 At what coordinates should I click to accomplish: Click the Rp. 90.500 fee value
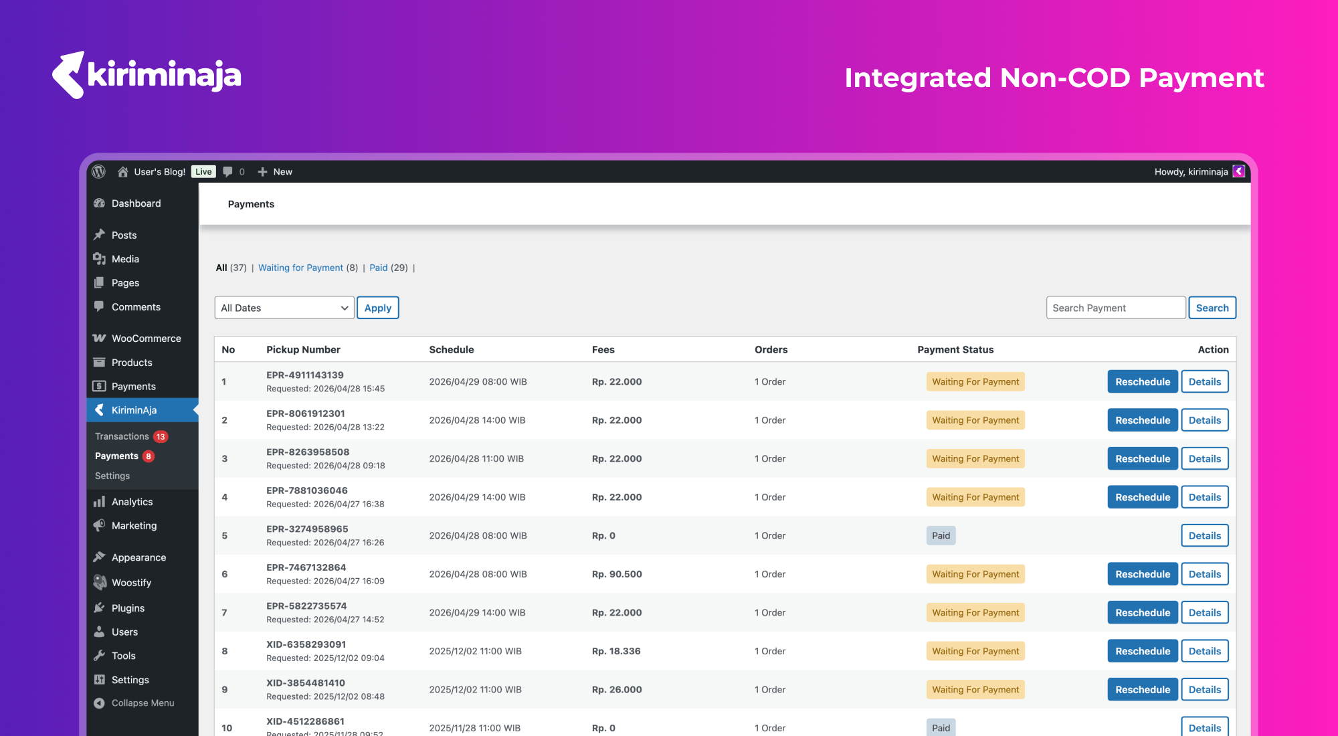pyautogui.click(x=617, y=574)
